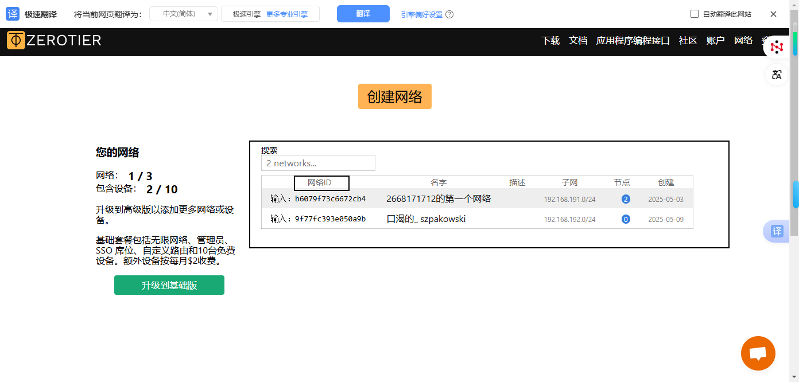The height and width of the screenshot is (382, 799).
Task: Enable 自动翻译此网站 checkbox
Action: (695, 14)
